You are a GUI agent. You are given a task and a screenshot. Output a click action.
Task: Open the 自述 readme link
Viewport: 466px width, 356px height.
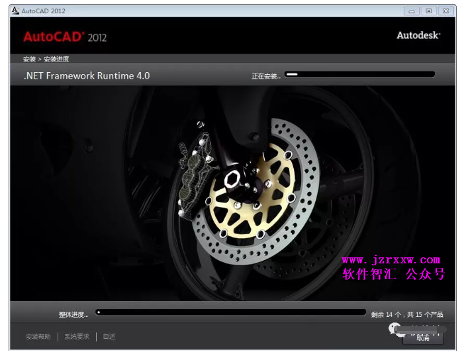tap(109, 337)
